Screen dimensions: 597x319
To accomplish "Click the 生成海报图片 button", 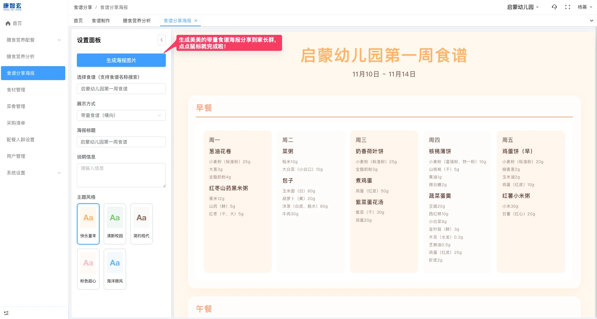I will 121,60.
